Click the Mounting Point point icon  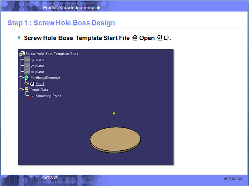click(x=31, y=96)
